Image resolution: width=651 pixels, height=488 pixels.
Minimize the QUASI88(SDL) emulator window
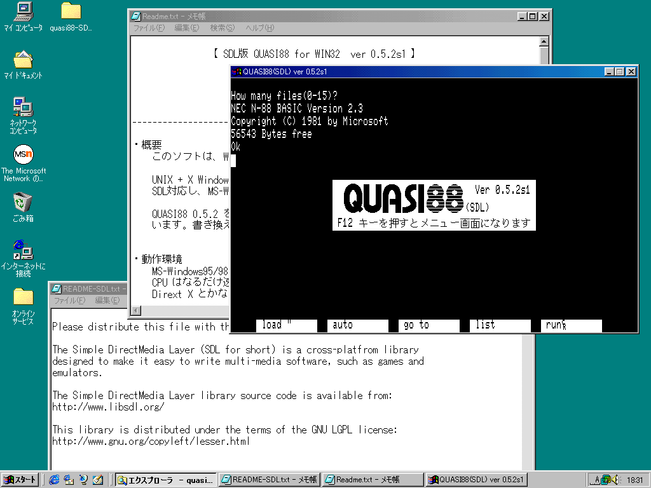(x=610, y=71)
